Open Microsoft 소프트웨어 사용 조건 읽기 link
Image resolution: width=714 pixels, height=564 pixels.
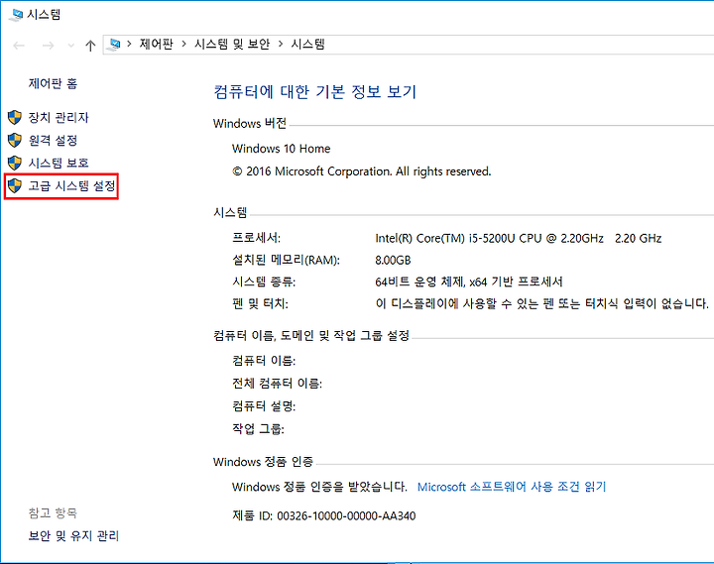[x=512, y=487]
